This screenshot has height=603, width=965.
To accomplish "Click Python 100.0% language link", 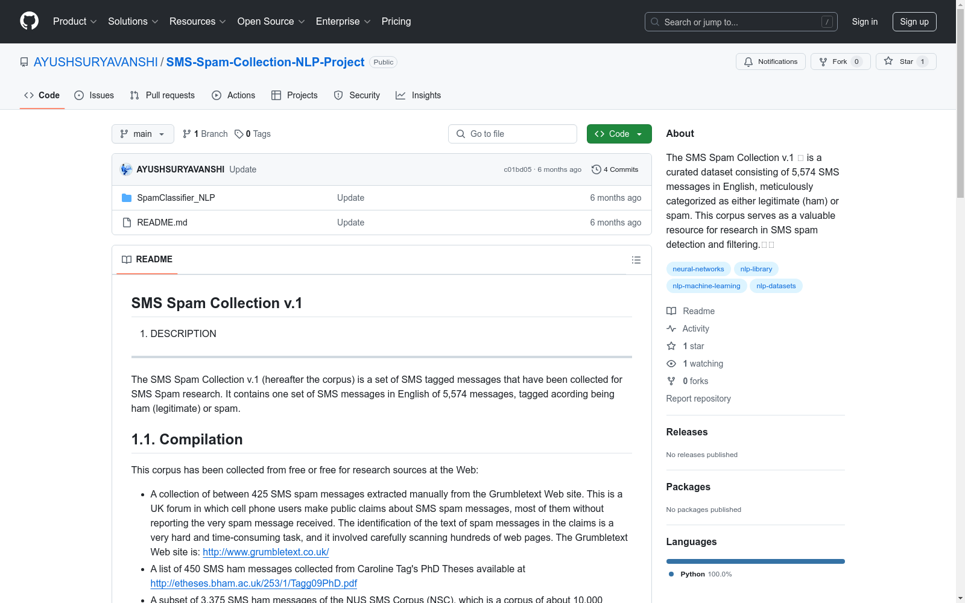I will pyautogui.click(x=700, y=574).
